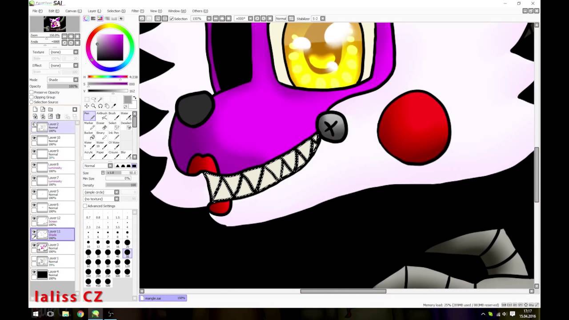Open the simple circle brush shape dropdown
This screenshot has height=320, width=569.
[101, 192]
